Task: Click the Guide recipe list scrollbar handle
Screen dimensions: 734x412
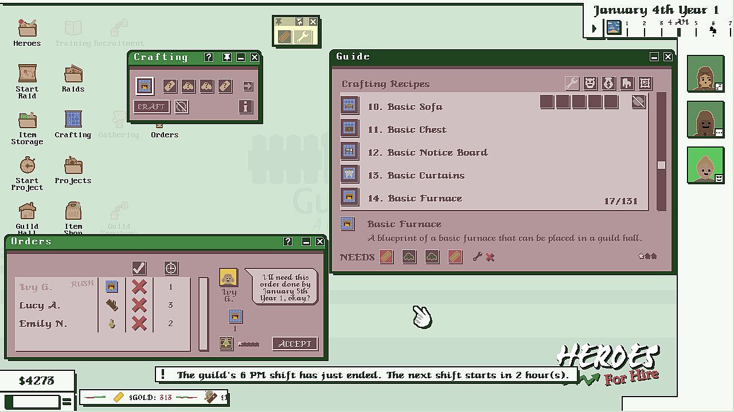Action: coord(661,165)
